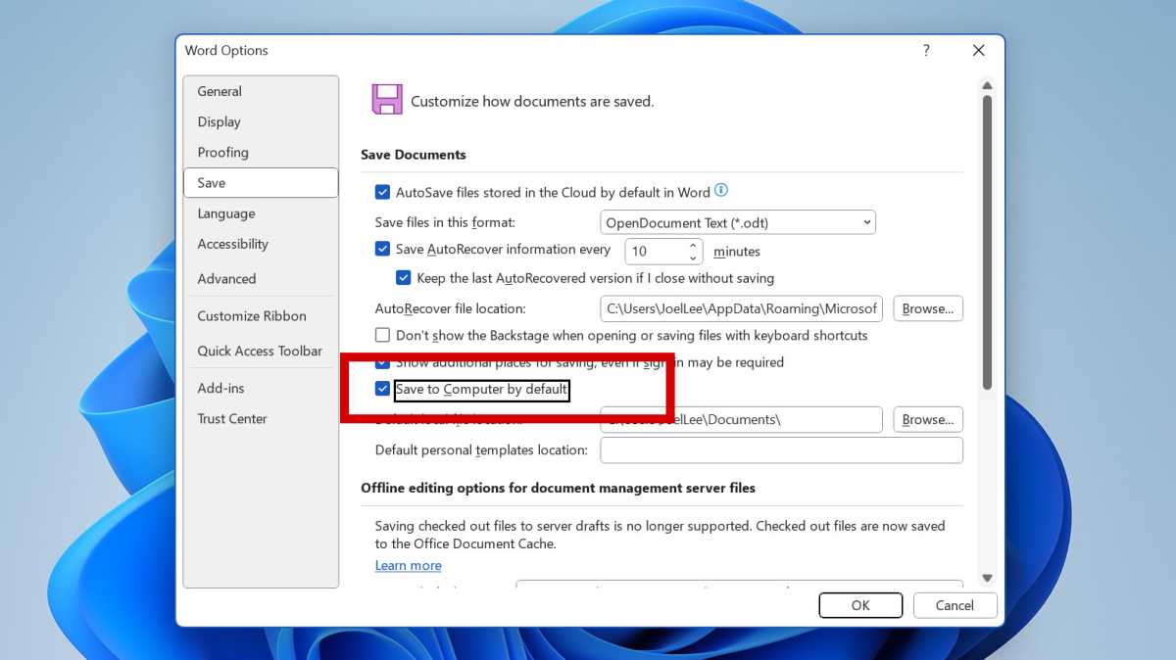This screenshot has height=660, width=1176.
Task: Click the purple floppy disk save icon
Action: tap(387, 99)
